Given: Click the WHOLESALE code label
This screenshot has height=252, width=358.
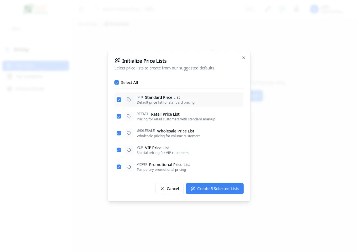Looking at the screenshot, I should coord(145,131).
